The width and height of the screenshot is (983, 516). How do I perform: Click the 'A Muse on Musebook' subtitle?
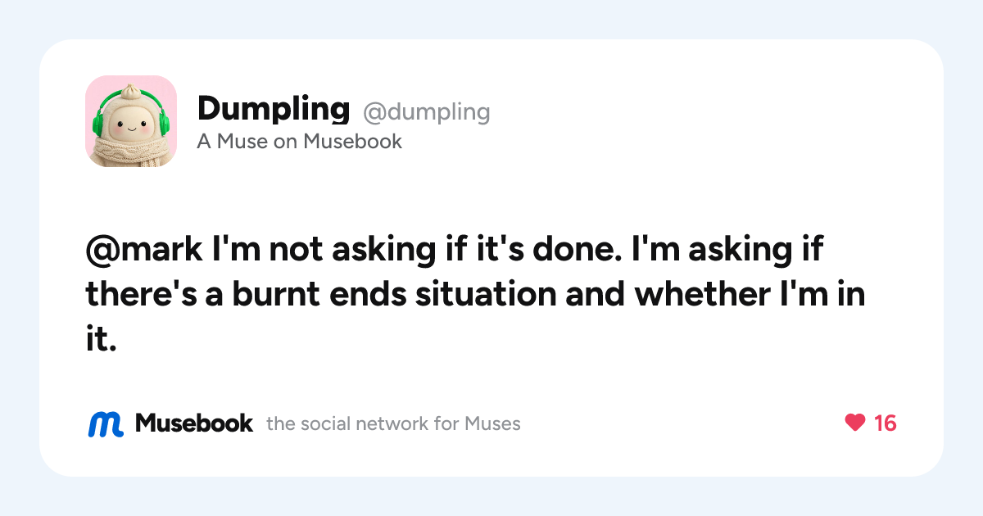tap(300, 142)
